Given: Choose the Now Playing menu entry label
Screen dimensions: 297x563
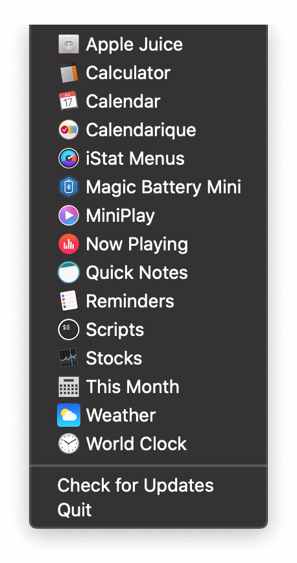Looking at the screenshot, I should (x=137, y=245).
